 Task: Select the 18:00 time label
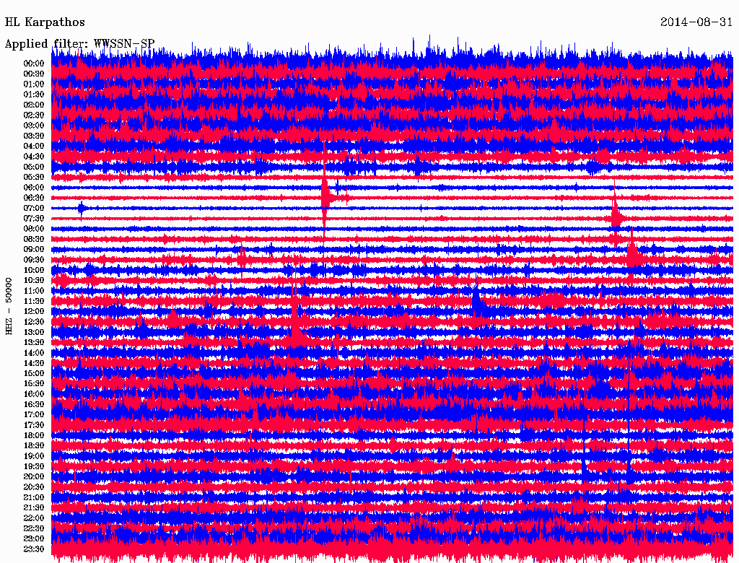click(x=34, y=435)
